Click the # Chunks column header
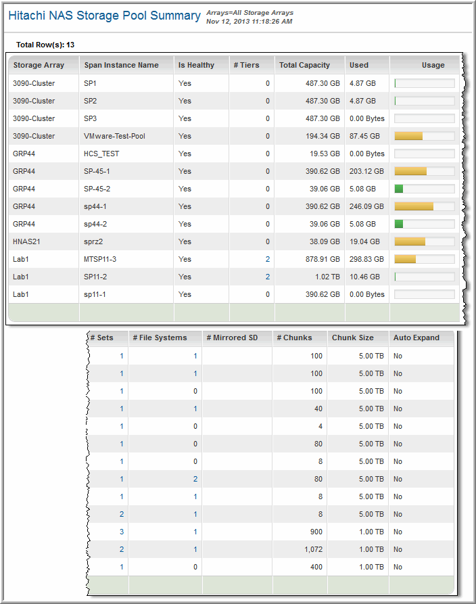This screenshot has height=604, width=476. 293,338
